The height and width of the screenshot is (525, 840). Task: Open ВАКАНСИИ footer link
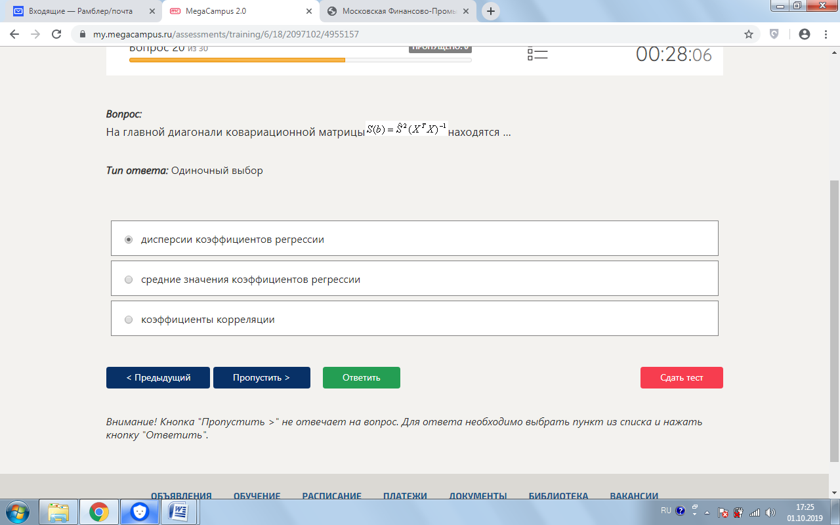[x=634, y=496]
